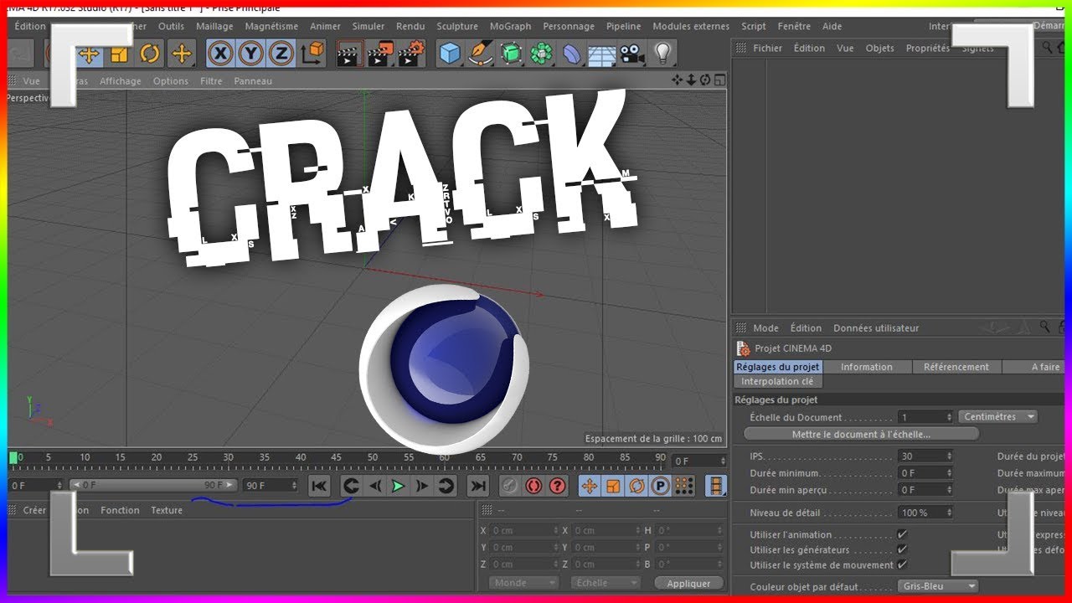Open the Monde coordinate dropdown
The height and width of the screenshot is (603, 1072).
[523, 584]
